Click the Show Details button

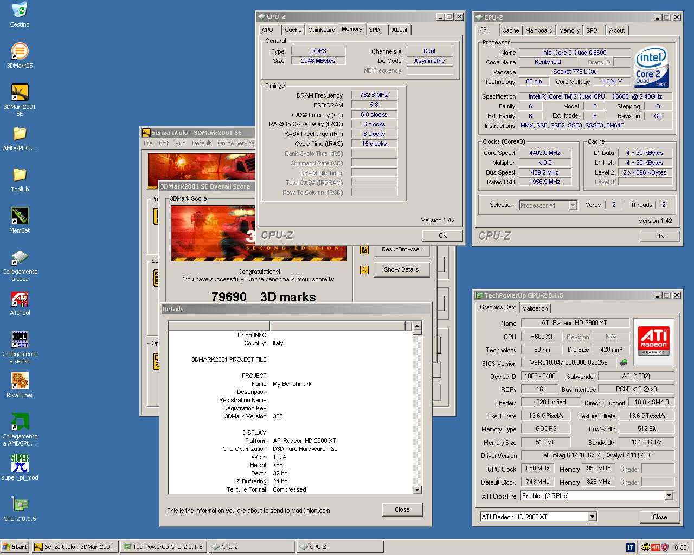(x=401, y=269)
